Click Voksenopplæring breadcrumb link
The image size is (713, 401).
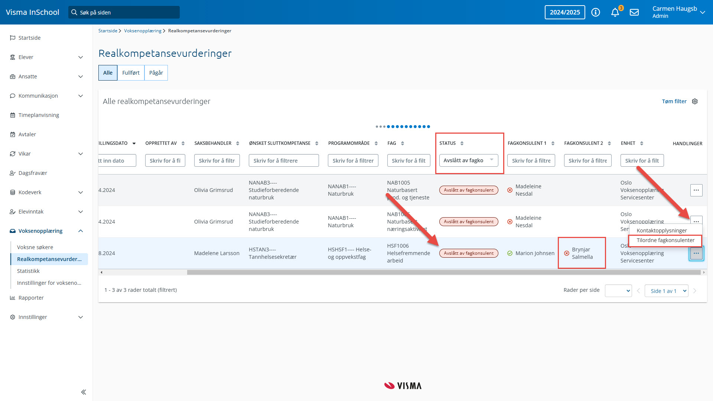click(143, 31)
